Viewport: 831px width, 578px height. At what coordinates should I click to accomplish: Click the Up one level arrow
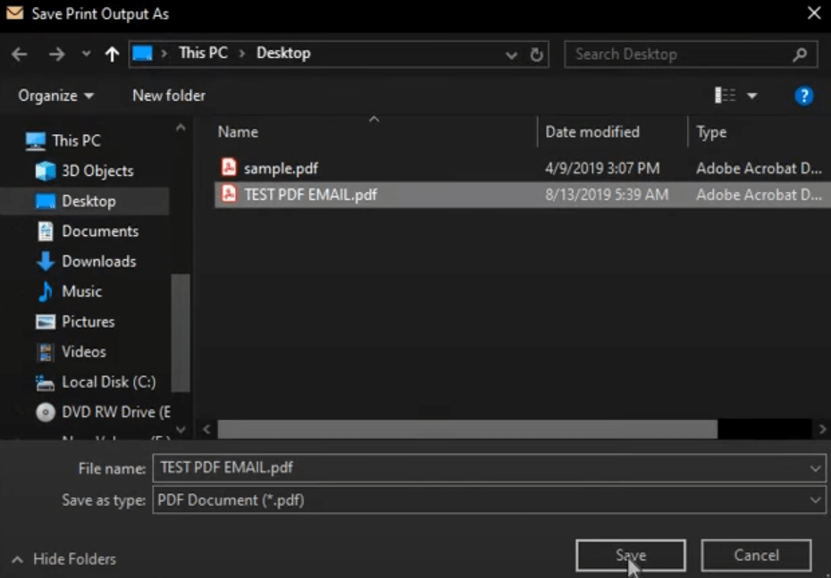(x=112, y=54)
